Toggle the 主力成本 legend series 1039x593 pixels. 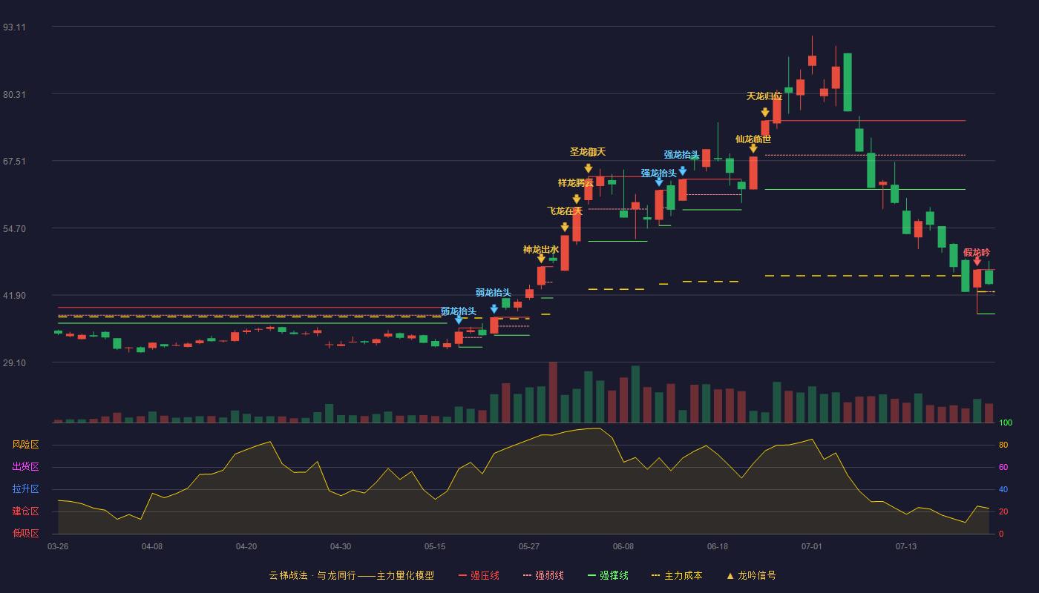tap(676, 575)
